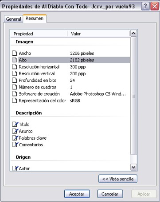Viewport: 160px width, 202px height.
Task: Switch to the General tab
Action: pyautogui.click(x=13, y=19)
